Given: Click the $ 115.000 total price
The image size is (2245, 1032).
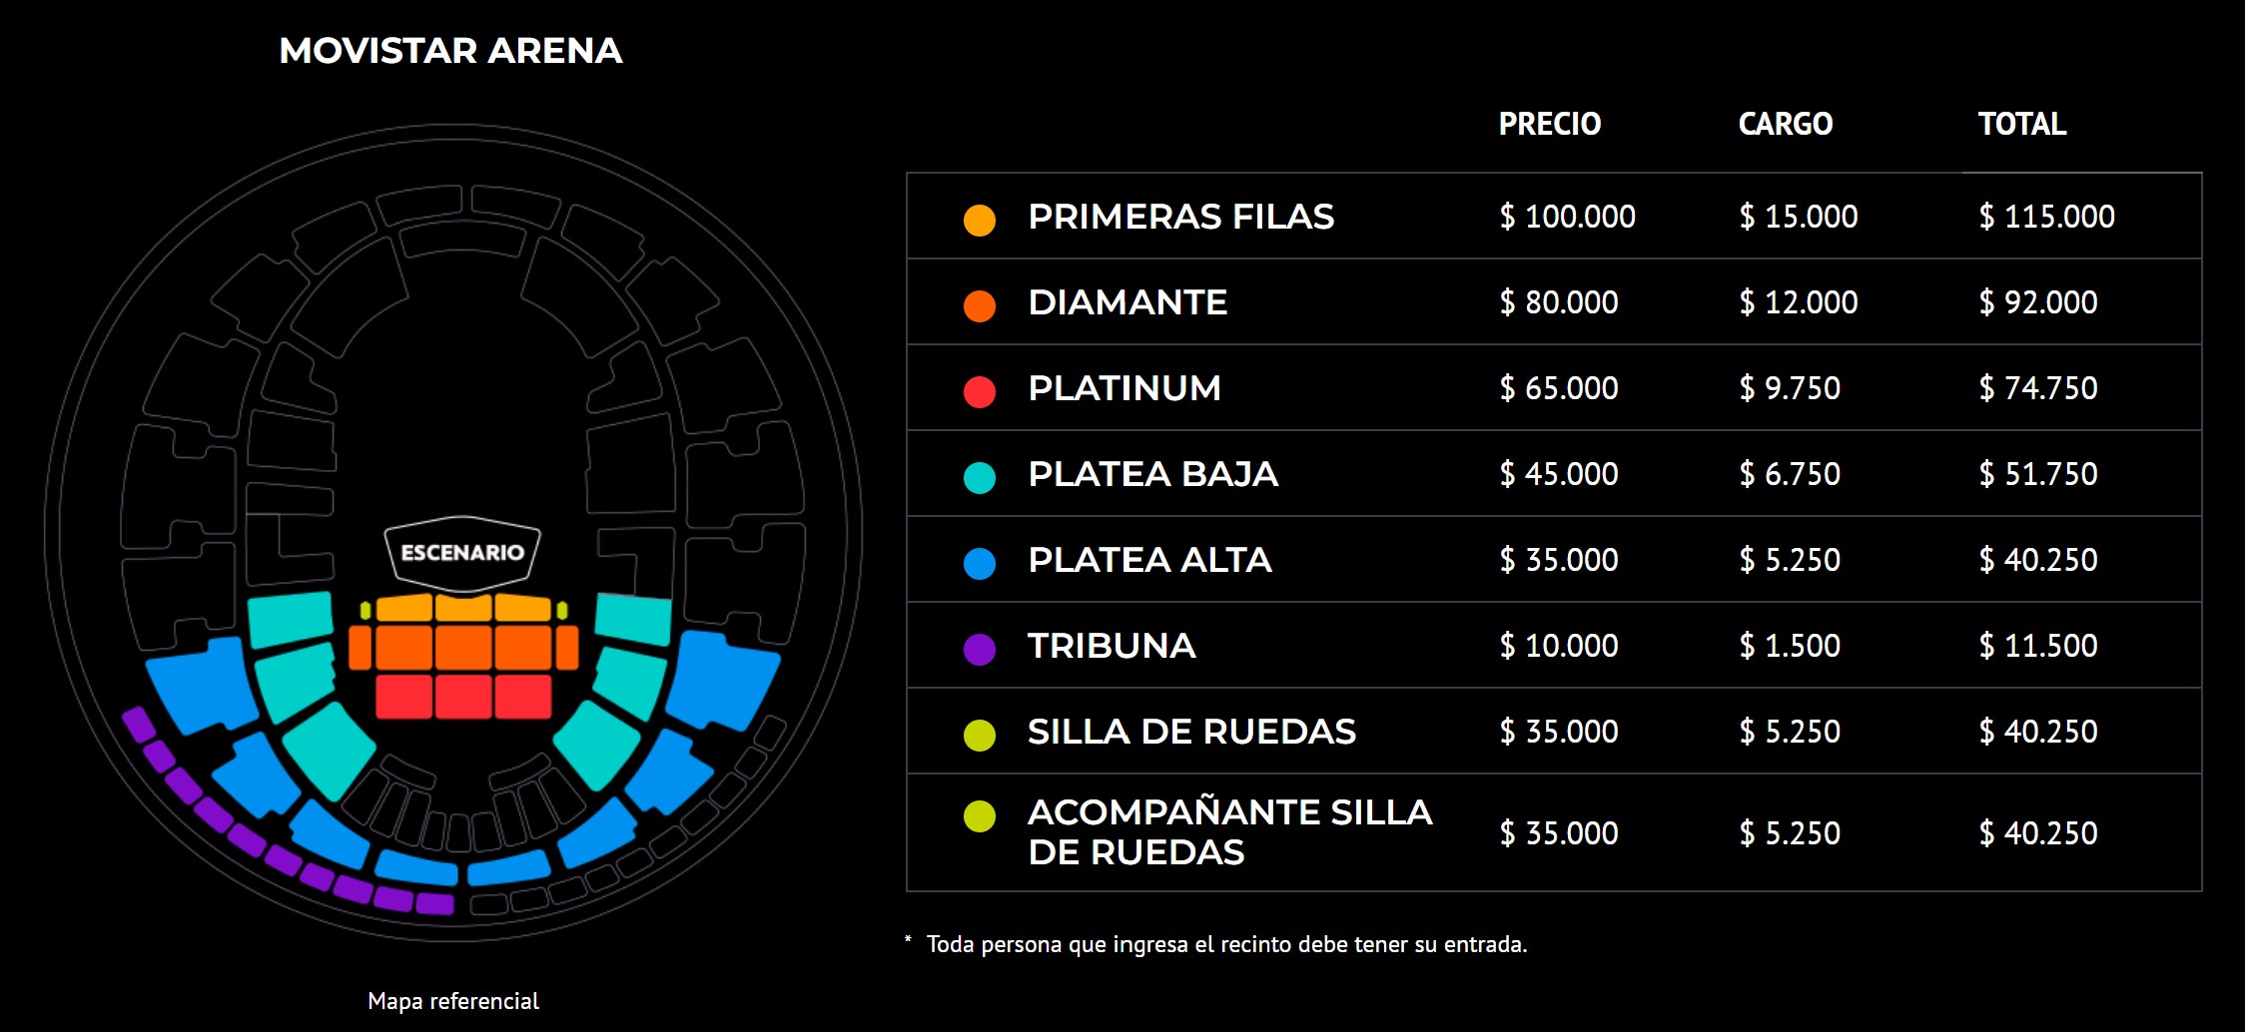Looking at the screenshot, I should coord(2046,217).
